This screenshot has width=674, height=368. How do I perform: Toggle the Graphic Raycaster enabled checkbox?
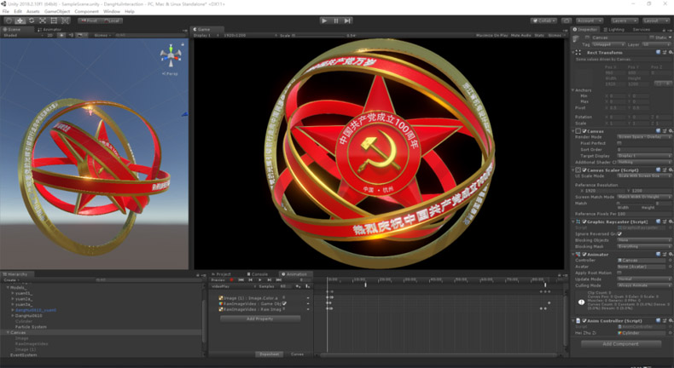coord(584,221)
